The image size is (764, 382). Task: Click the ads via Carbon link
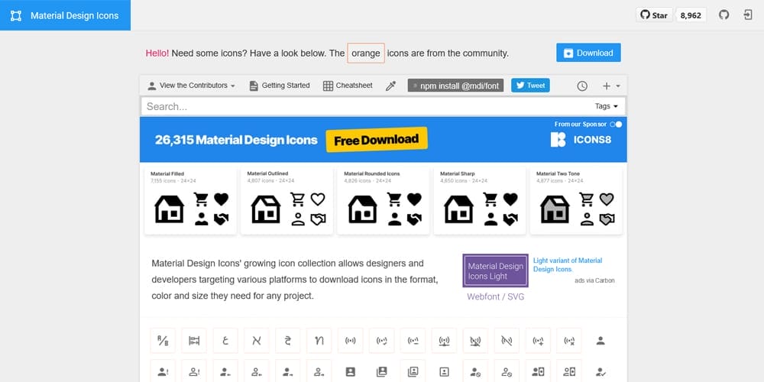(x=594, y=280)
